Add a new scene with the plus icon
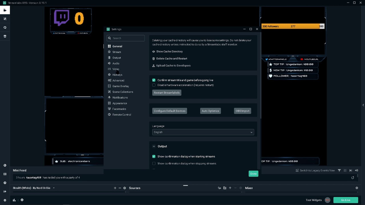 [x=115, y=188]
